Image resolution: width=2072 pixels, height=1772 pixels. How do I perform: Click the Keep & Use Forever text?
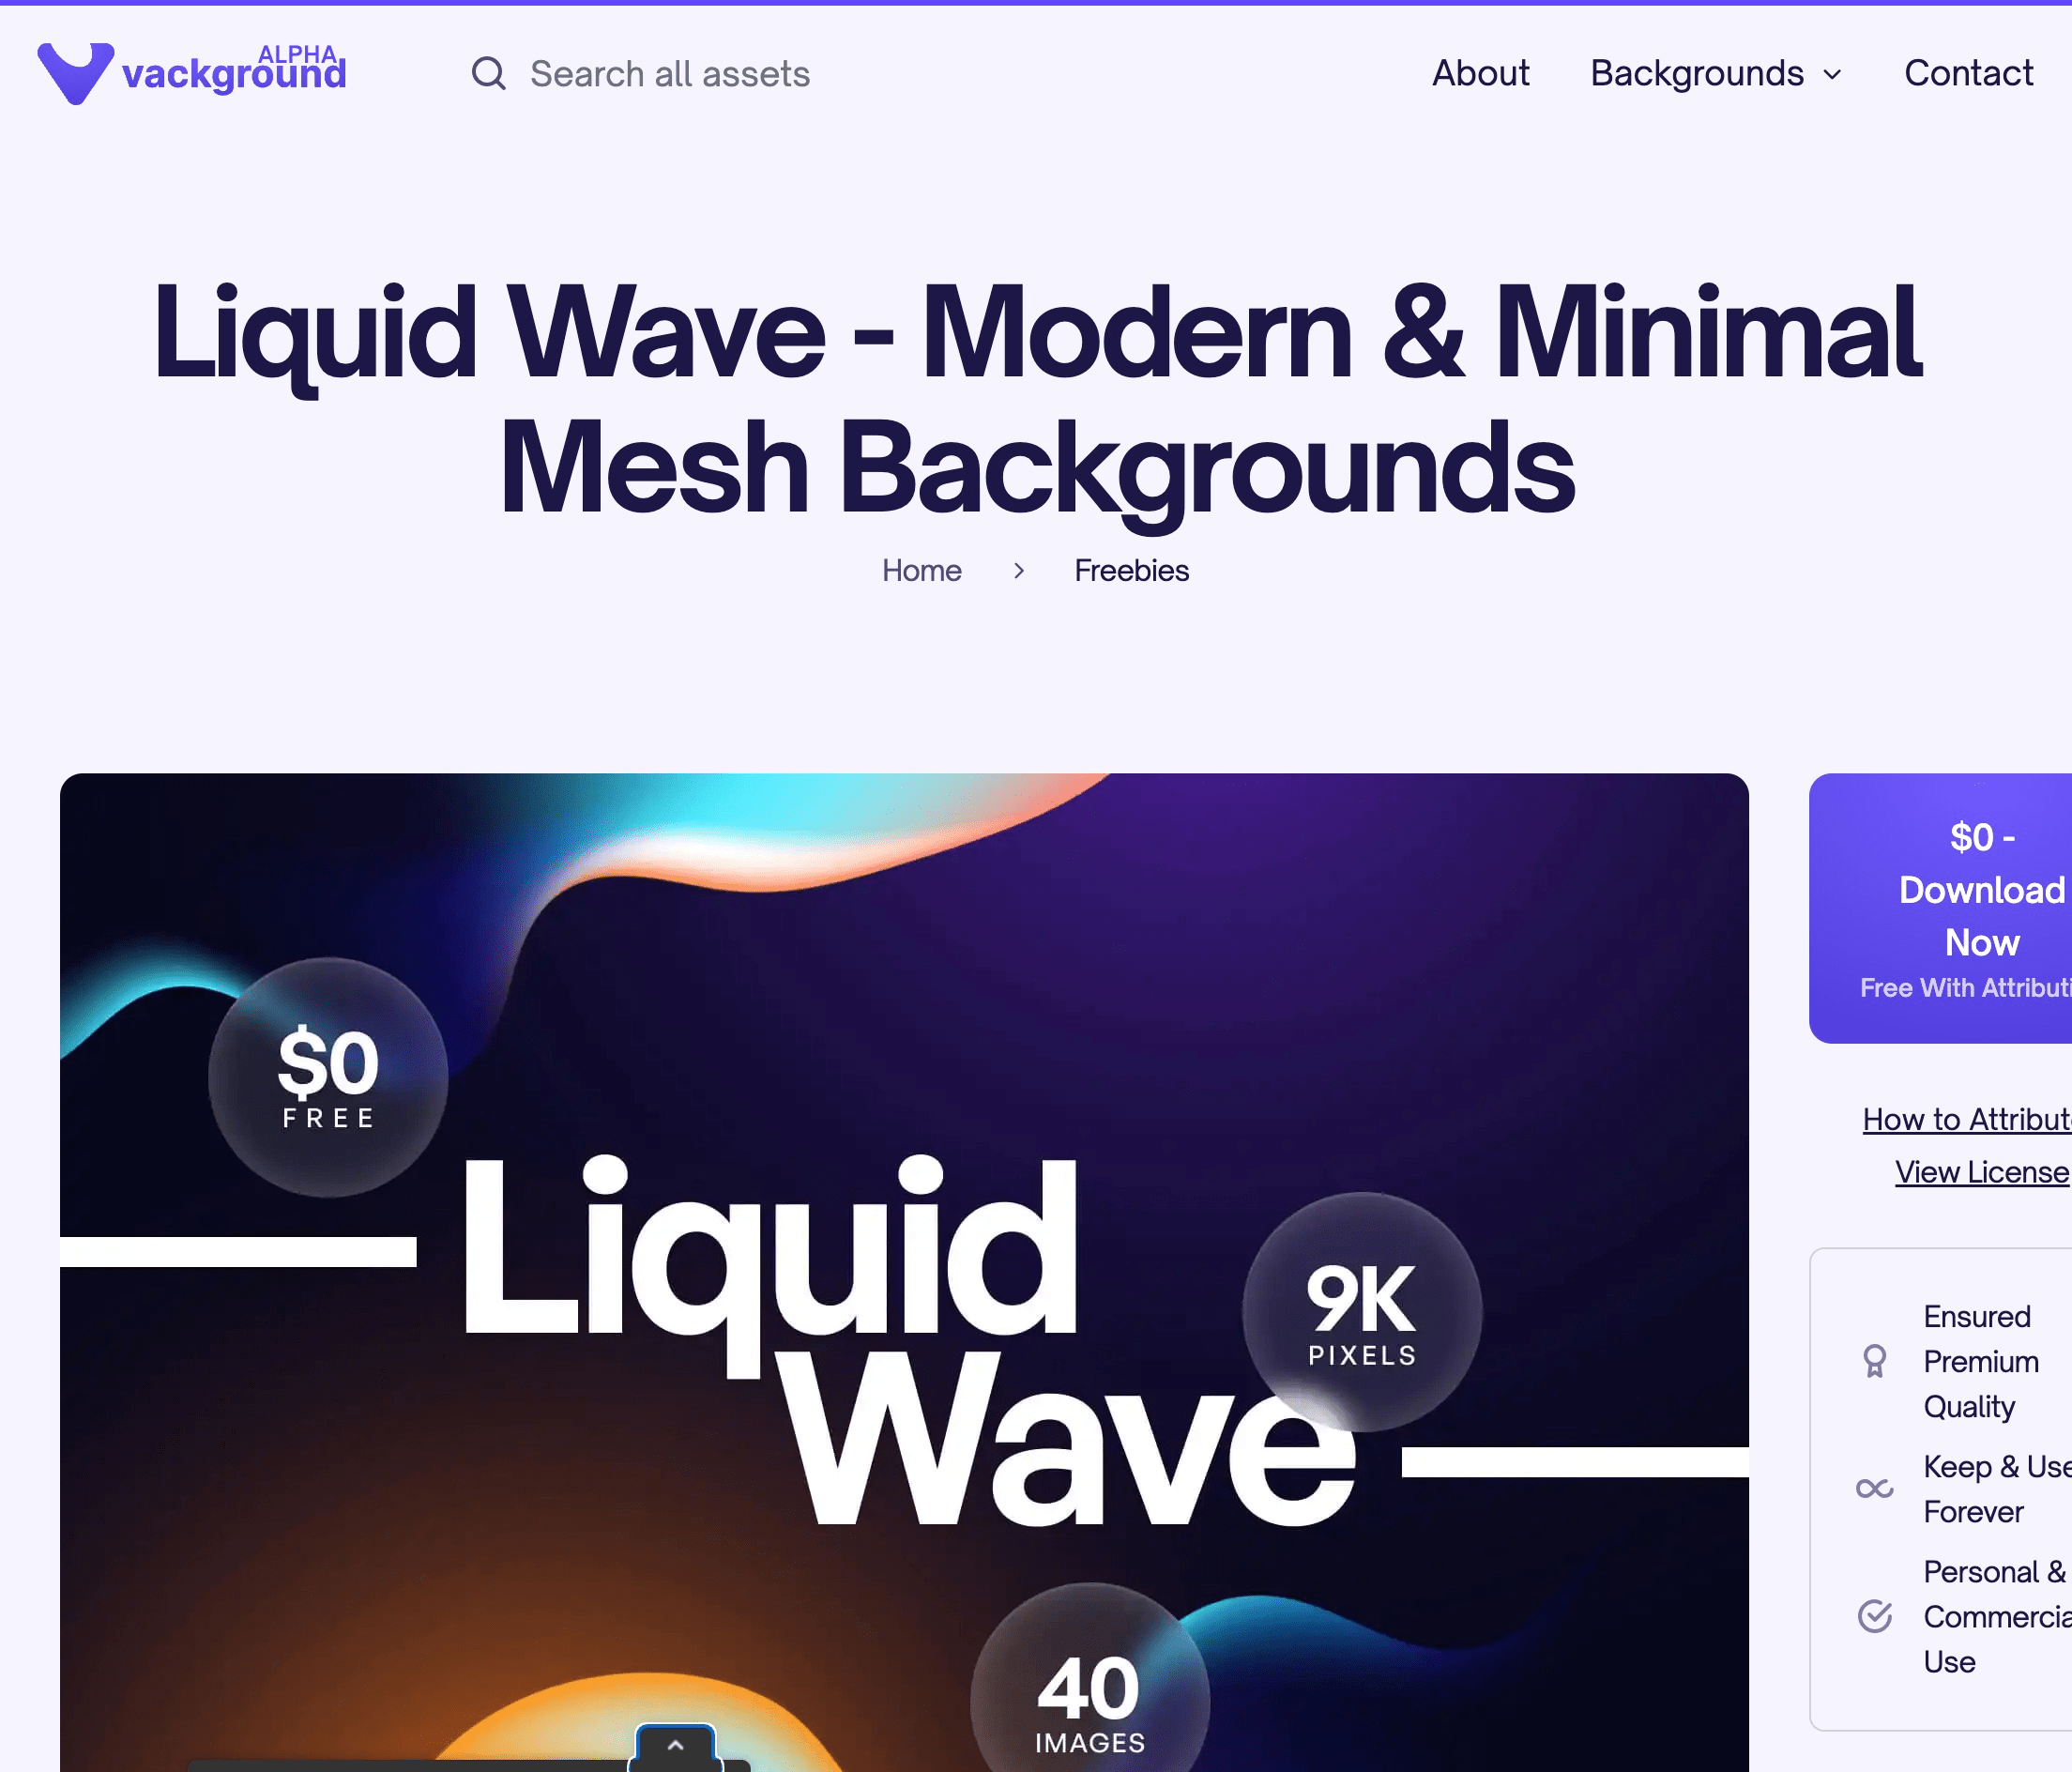[1997, 1489]
